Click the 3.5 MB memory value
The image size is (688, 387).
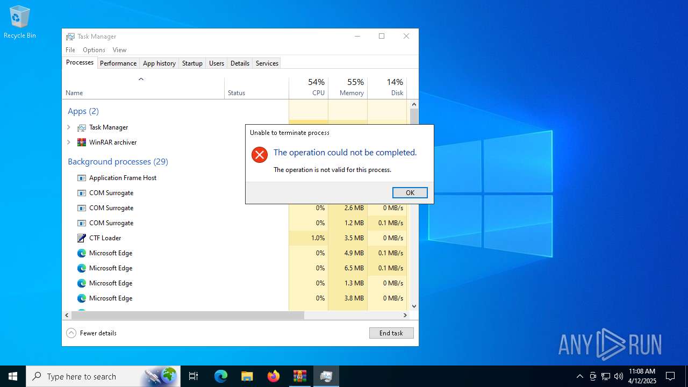354,238
